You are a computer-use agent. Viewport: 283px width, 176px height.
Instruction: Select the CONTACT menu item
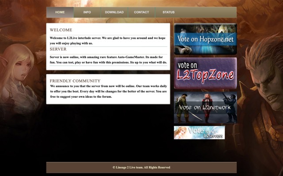141,12
